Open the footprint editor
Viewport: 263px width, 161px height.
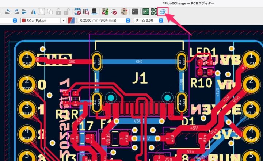point(77,12)
